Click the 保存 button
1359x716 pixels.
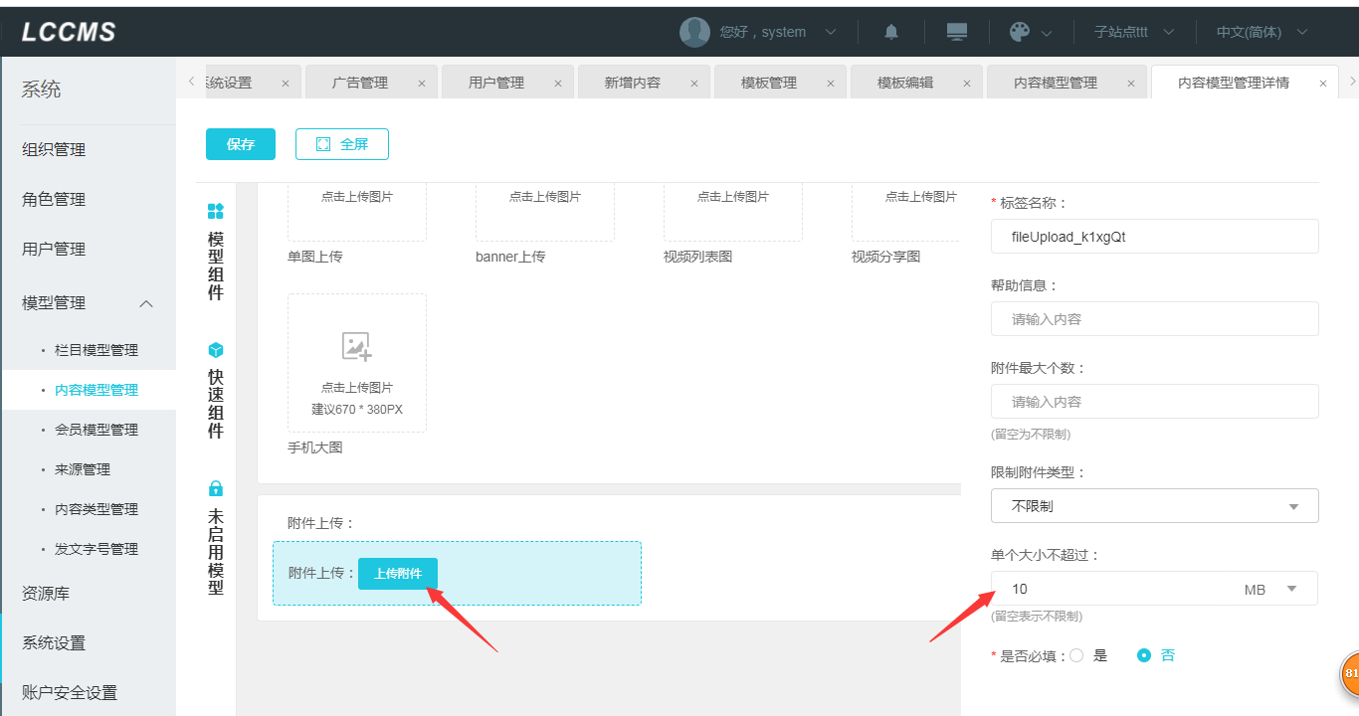click(241, 144)
